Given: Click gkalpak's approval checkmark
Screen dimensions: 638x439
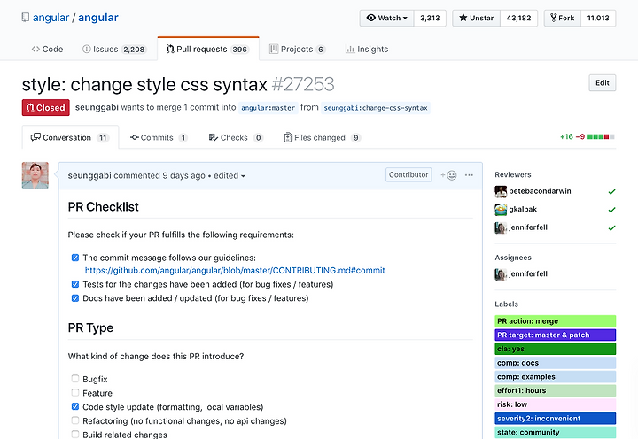Looking at the screenshot, I should click(x=611, y=210).
